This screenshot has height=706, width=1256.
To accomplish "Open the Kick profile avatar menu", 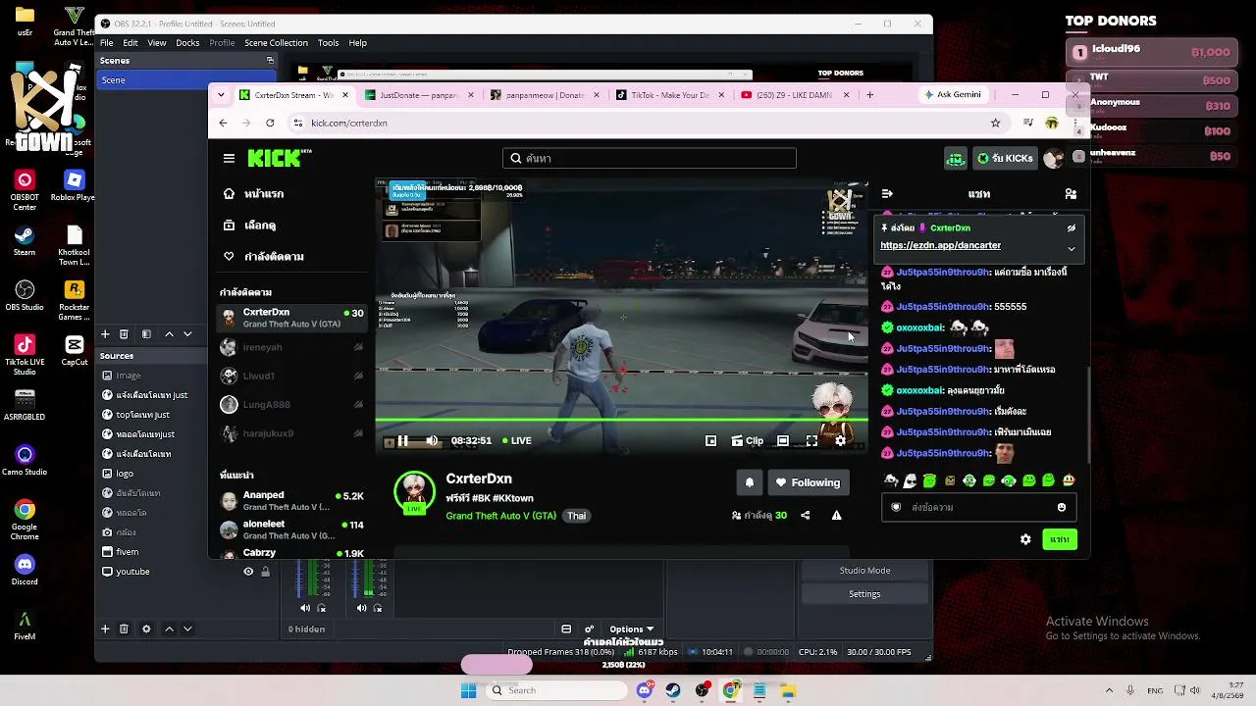I will [1053, 158].
